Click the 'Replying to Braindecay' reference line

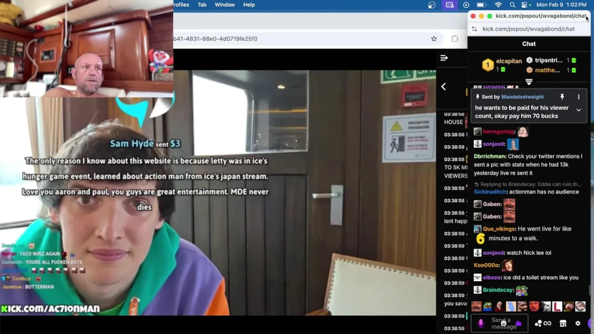528,184
